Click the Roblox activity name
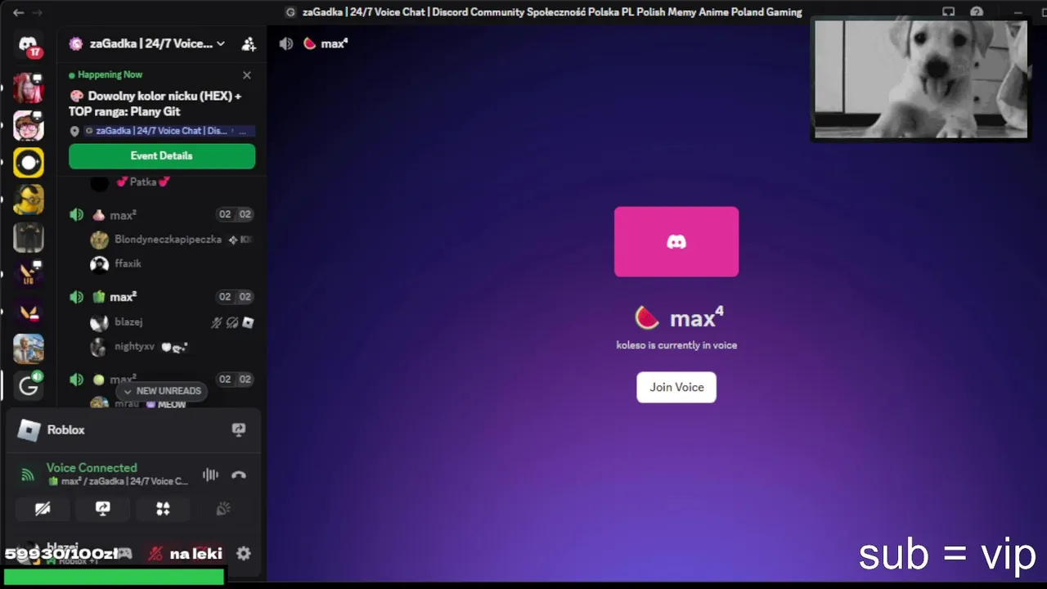 65,429
